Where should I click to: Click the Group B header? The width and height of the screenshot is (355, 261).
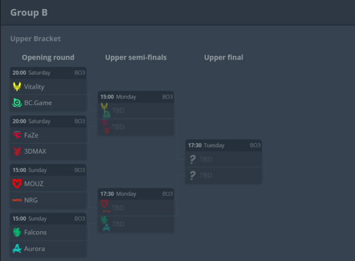tap(29, 13)
